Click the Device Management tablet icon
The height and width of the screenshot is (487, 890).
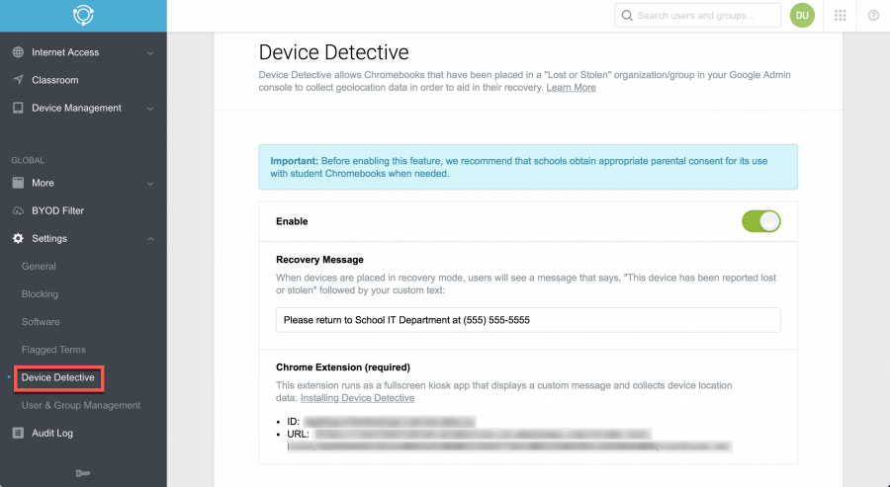pyautogui.click(x=18, y=108)
